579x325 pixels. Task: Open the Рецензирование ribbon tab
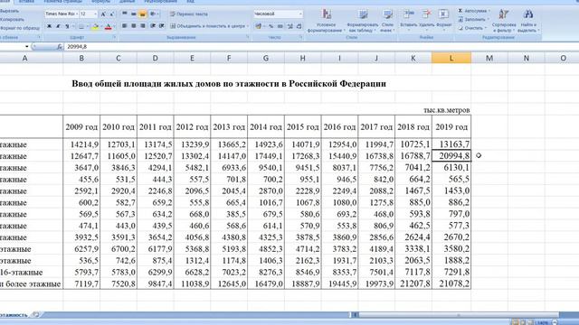[x=161, y=2]
